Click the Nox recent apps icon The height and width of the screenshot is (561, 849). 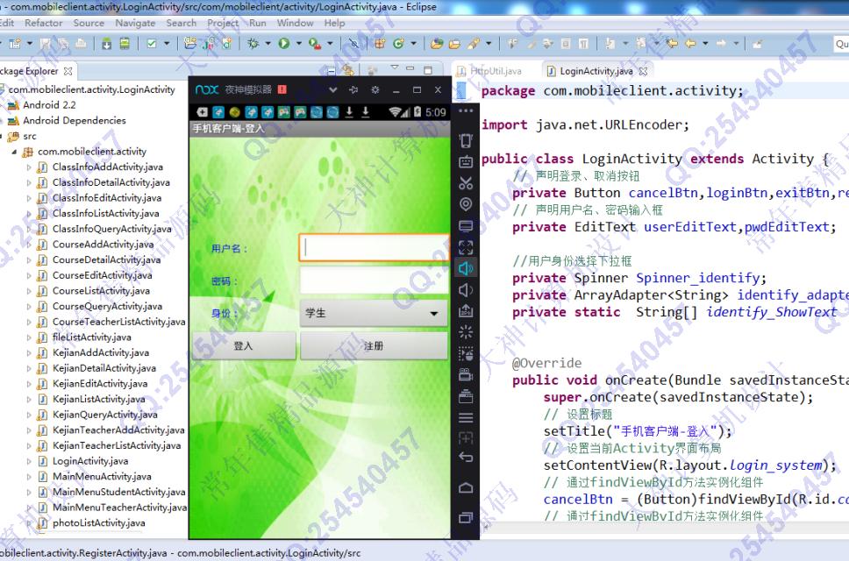coord(466,518)
